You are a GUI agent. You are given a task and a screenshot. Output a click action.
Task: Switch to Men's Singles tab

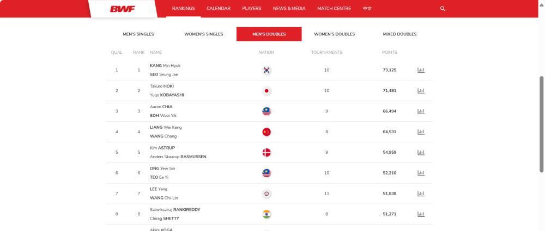click(138, 34)
